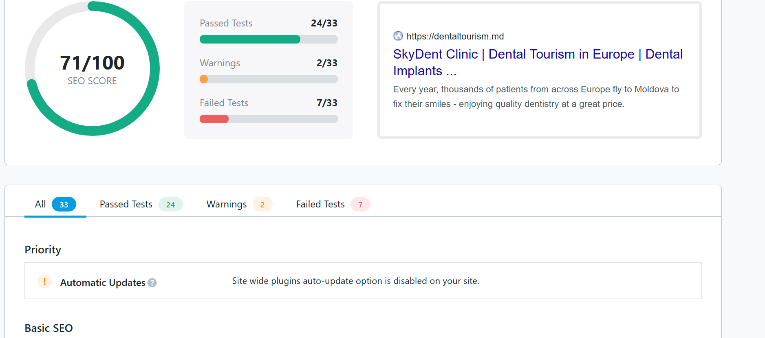Select the Warnings tab
This screenshot has width=765, height=338.
(x=227, y=204)
